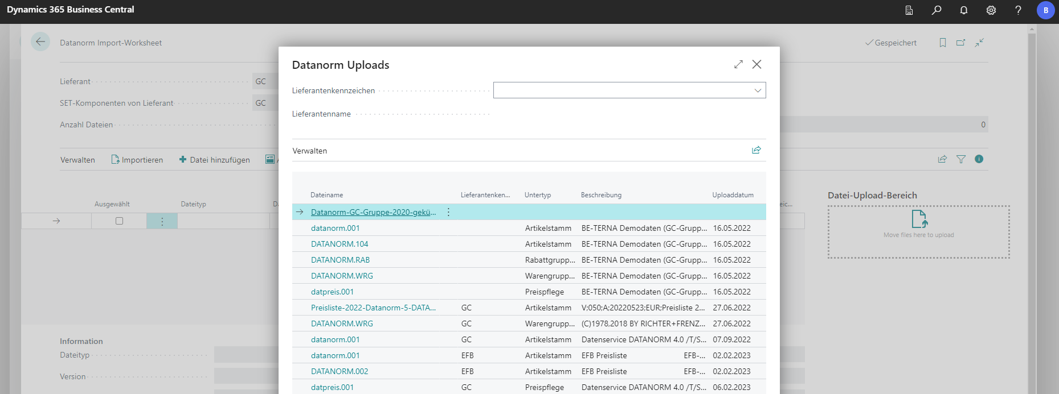Click the bookmark icon next to Gespeichert

click(x=943, y=43)
